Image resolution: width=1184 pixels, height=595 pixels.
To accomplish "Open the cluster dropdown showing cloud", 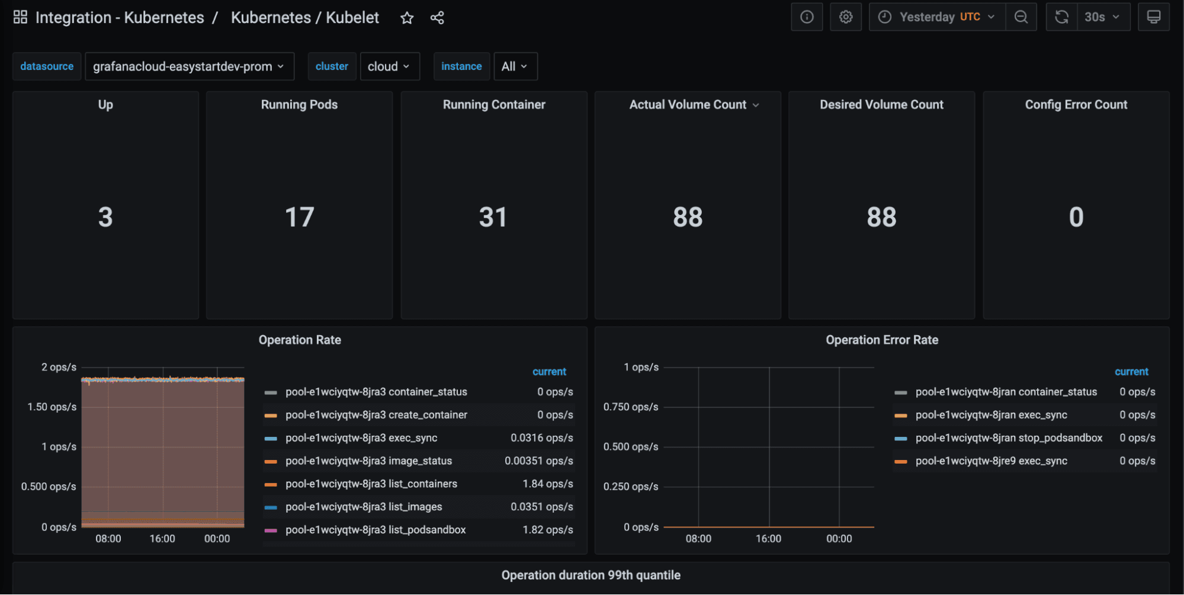I will tap(390, 66).
